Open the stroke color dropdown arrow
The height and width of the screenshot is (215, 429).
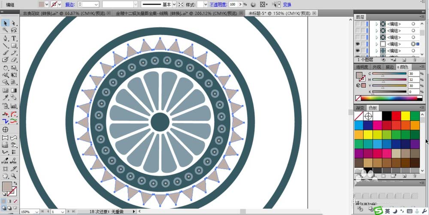click(x=59, y=4)
